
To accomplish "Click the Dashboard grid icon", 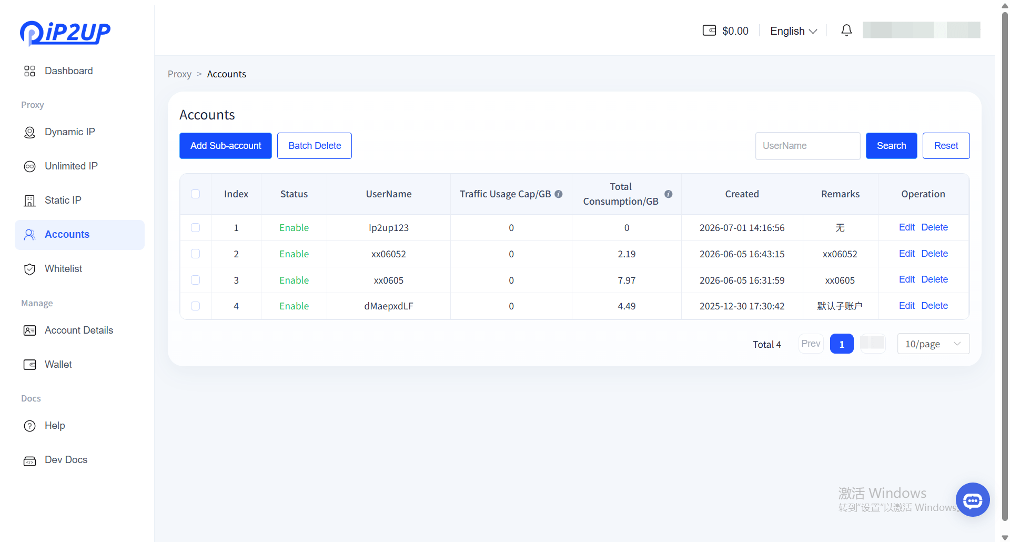I will pos(30,71).
